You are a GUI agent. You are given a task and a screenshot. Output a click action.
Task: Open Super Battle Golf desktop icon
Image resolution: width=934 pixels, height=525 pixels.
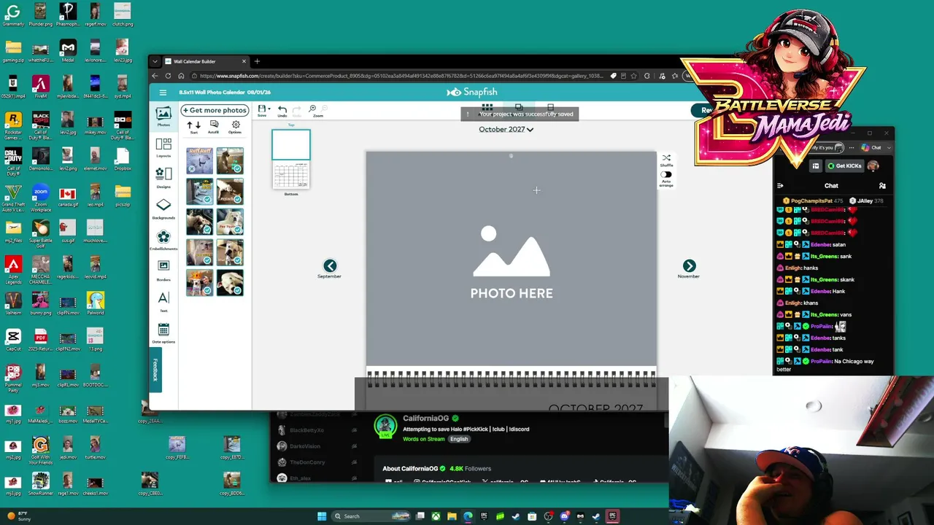click(x=41, y=233)
